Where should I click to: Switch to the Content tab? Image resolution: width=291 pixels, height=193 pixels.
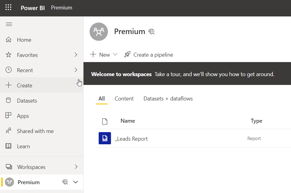point(124,98)
